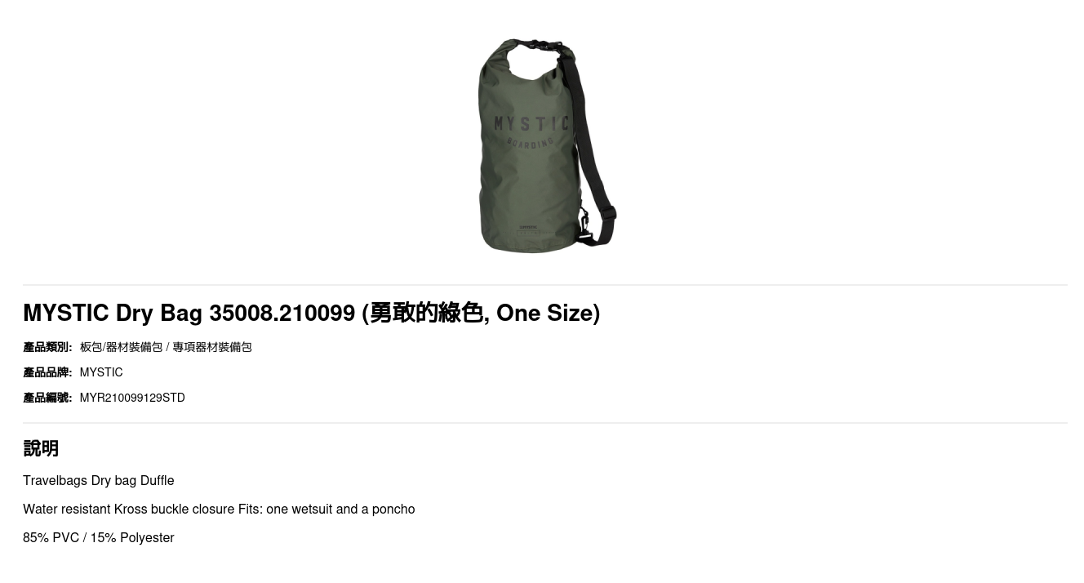Select the product code MYR210099129STD

(132, 398)
